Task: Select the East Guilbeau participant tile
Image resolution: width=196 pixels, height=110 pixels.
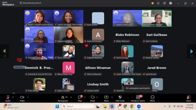Action: coord(157,35)
